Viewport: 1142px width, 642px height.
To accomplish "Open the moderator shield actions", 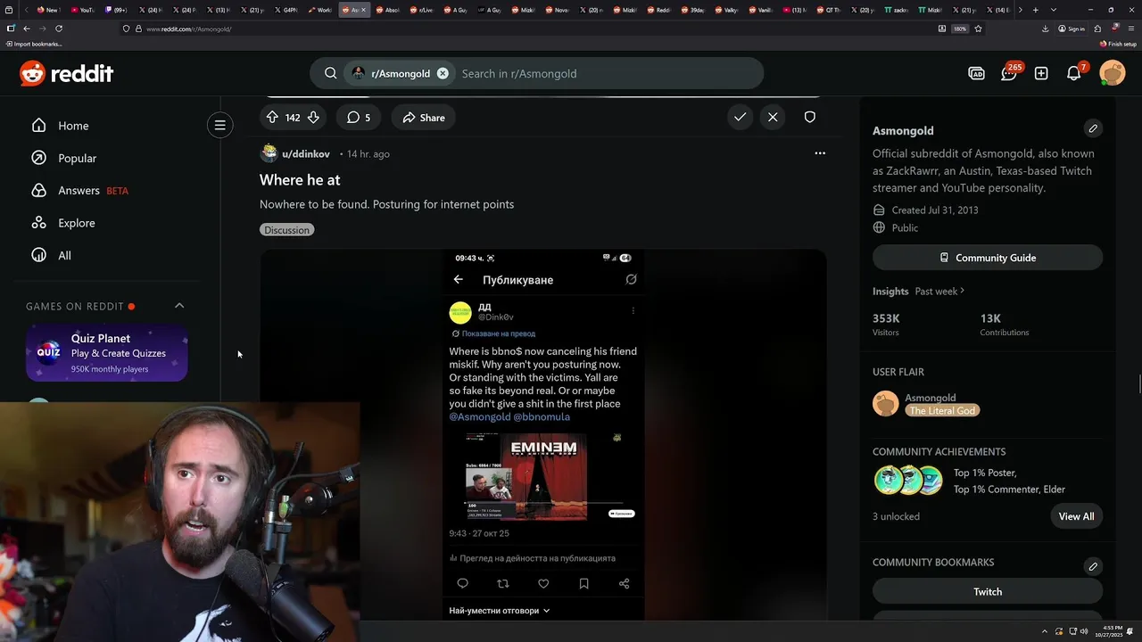I will 809,117.
